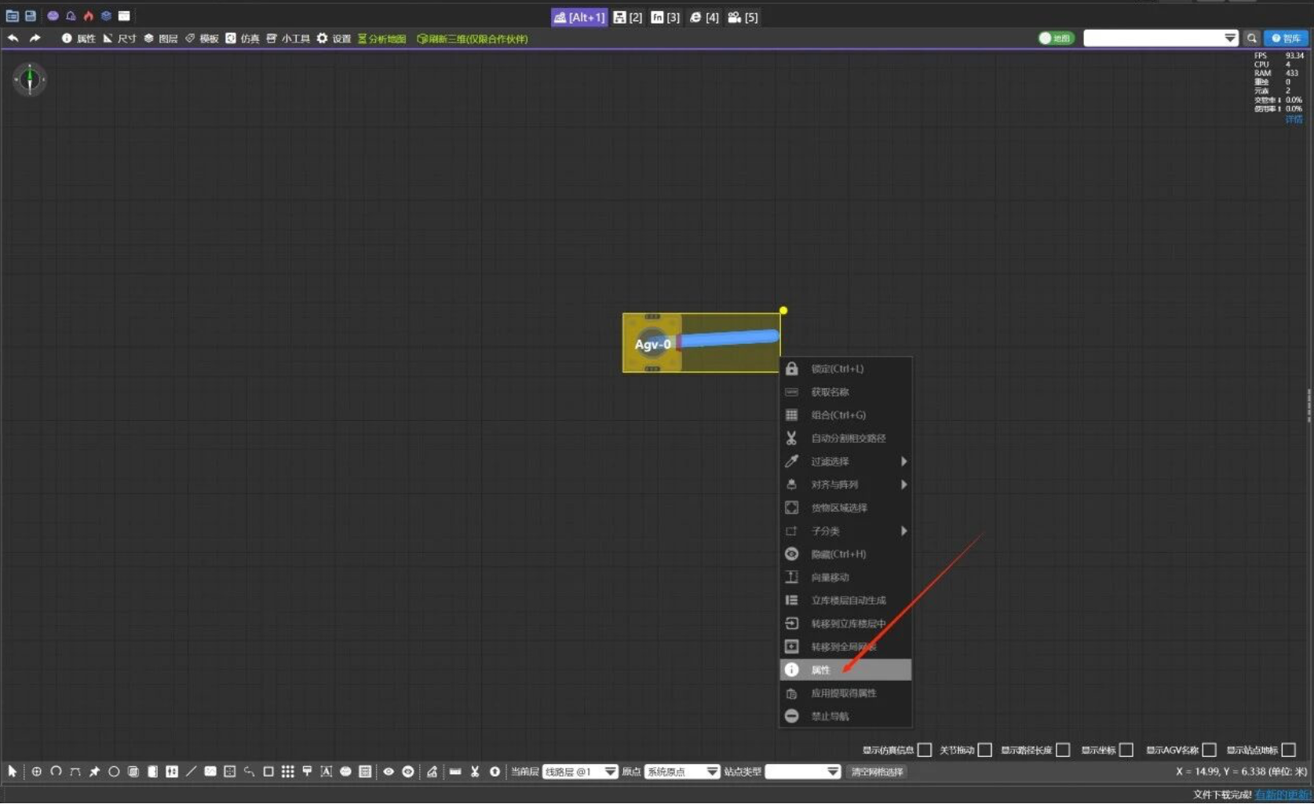Open the search combo box dropdown at top right
The height and width of the screenshot is (804, 1314).
point(1230,38)
